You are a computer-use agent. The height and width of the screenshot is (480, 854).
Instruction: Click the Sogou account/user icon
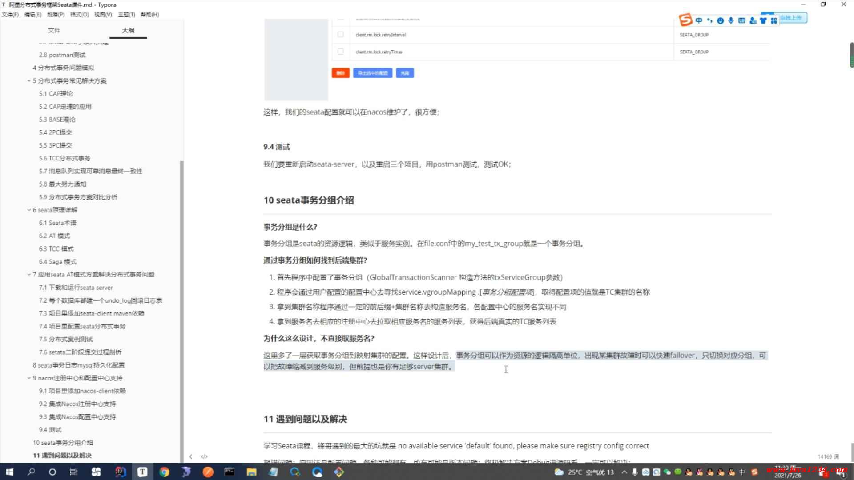tap(753, 20)
